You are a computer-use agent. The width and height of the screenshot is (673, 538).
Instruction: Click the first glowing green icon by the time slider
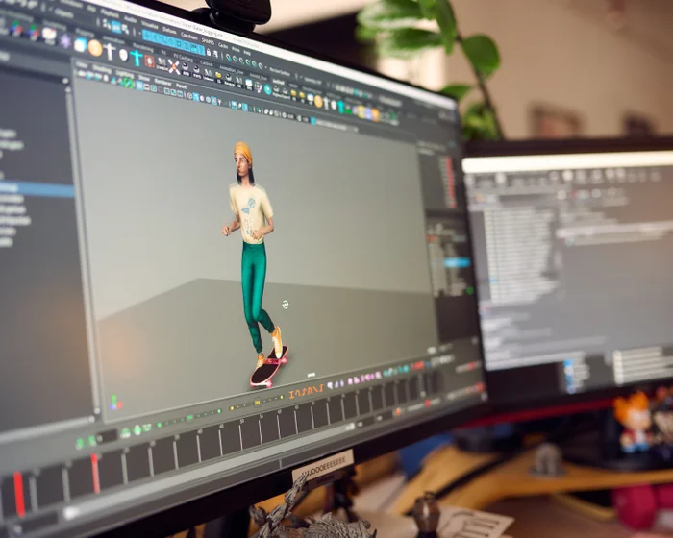click(x=80, y=443)
